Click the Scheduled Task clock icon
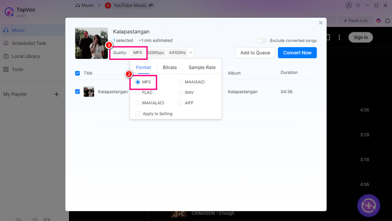The image size is (392, 221). tap(6, 43)
